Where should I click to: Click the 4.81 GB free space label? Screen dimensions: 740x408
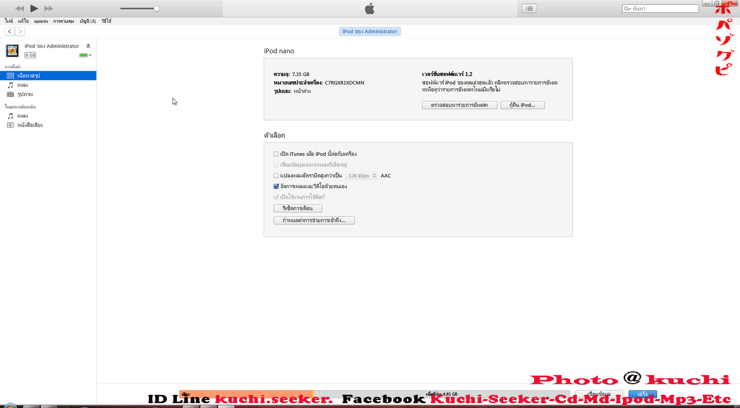[443, 394]
